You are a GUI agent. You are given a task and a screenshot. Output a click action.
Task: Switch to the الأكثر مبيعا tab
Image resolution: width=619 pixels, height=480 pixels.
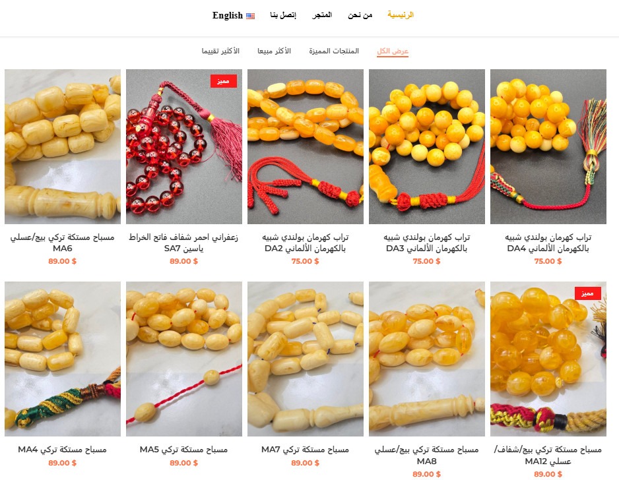[x=275, y=51]
